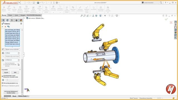Switch to the Hesapla tab
178x100 pixels.
23,15
